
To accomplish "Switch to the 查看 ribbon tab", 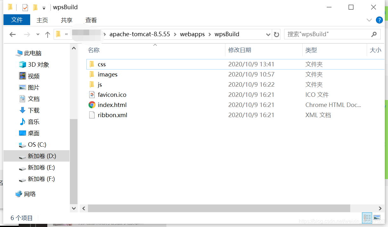I will tap(91, 20).
